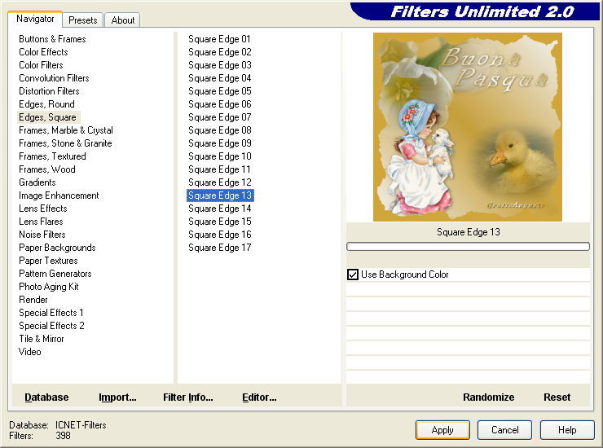This screenshot has width=603, height=448.
Task: Choose Square Edge 01 filter
Action: coord(219,39)
